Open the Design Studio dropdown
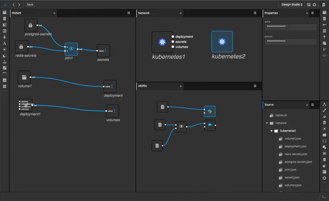329x201 pixels. coord(292,5)
